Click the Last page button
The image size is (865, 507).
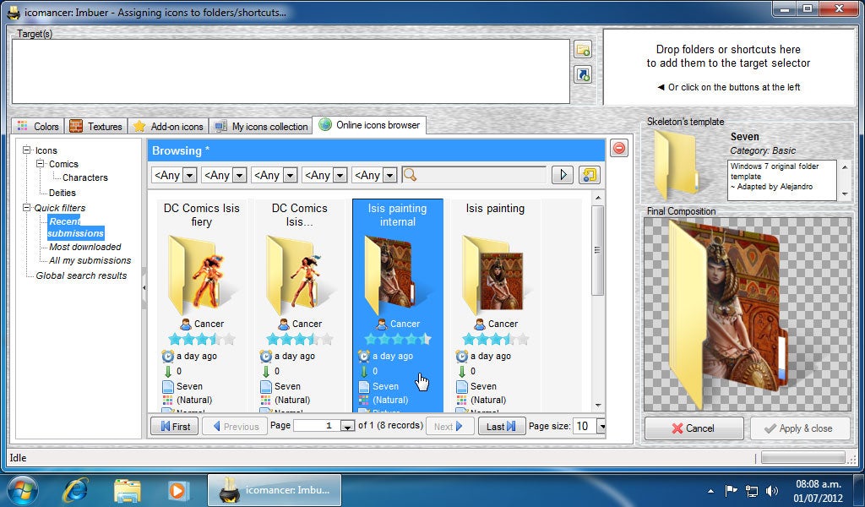click(x=502, y=426)
